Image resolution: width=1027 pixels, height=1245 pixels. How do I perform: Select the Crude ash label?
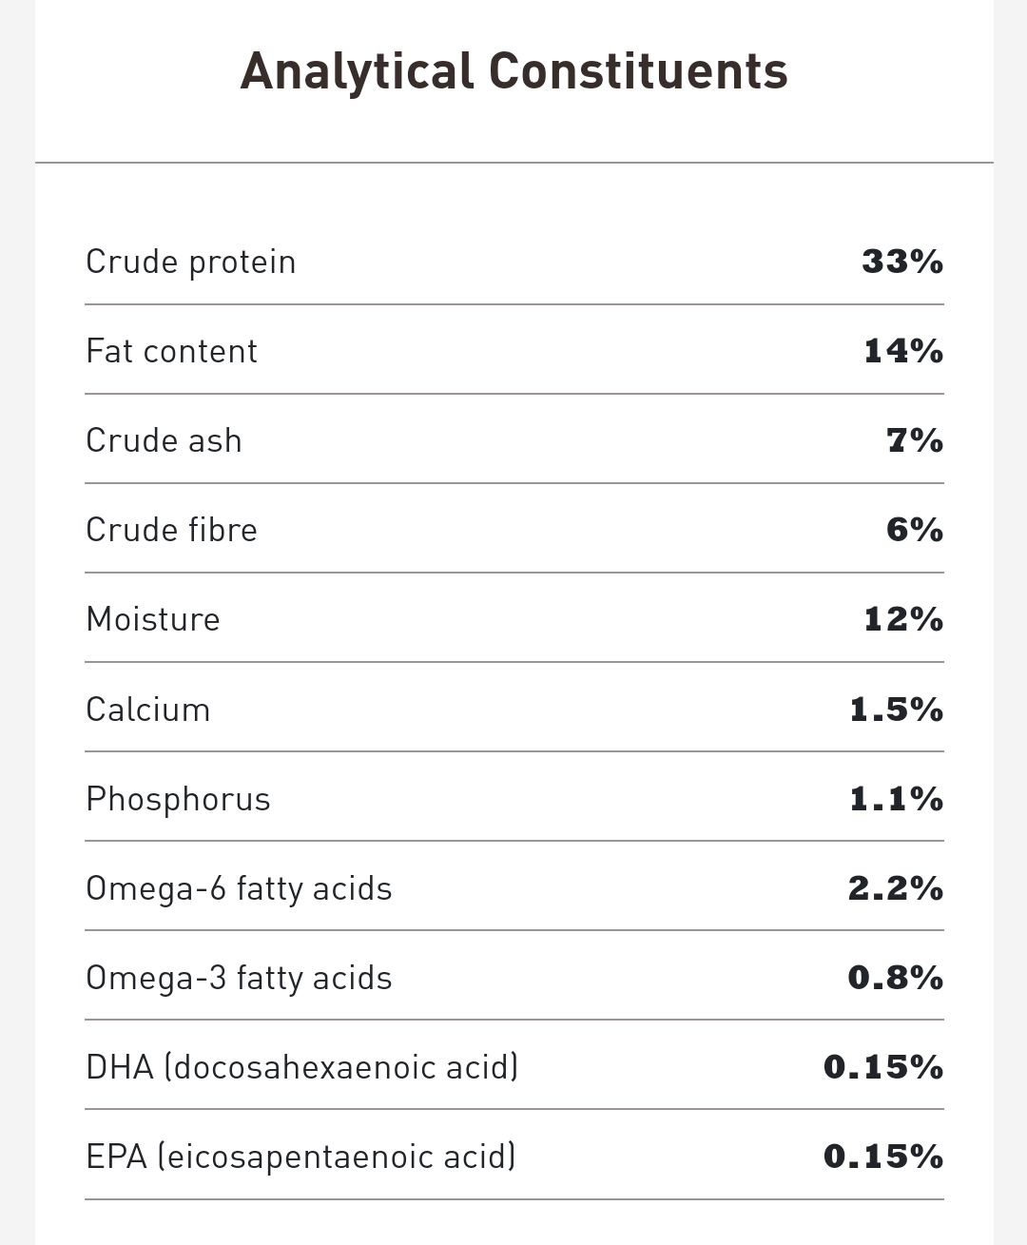pyautogui.click(x=164, y=440)
